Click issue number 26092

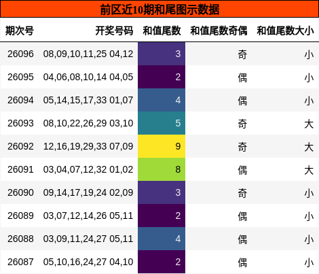tap(20, 146)
